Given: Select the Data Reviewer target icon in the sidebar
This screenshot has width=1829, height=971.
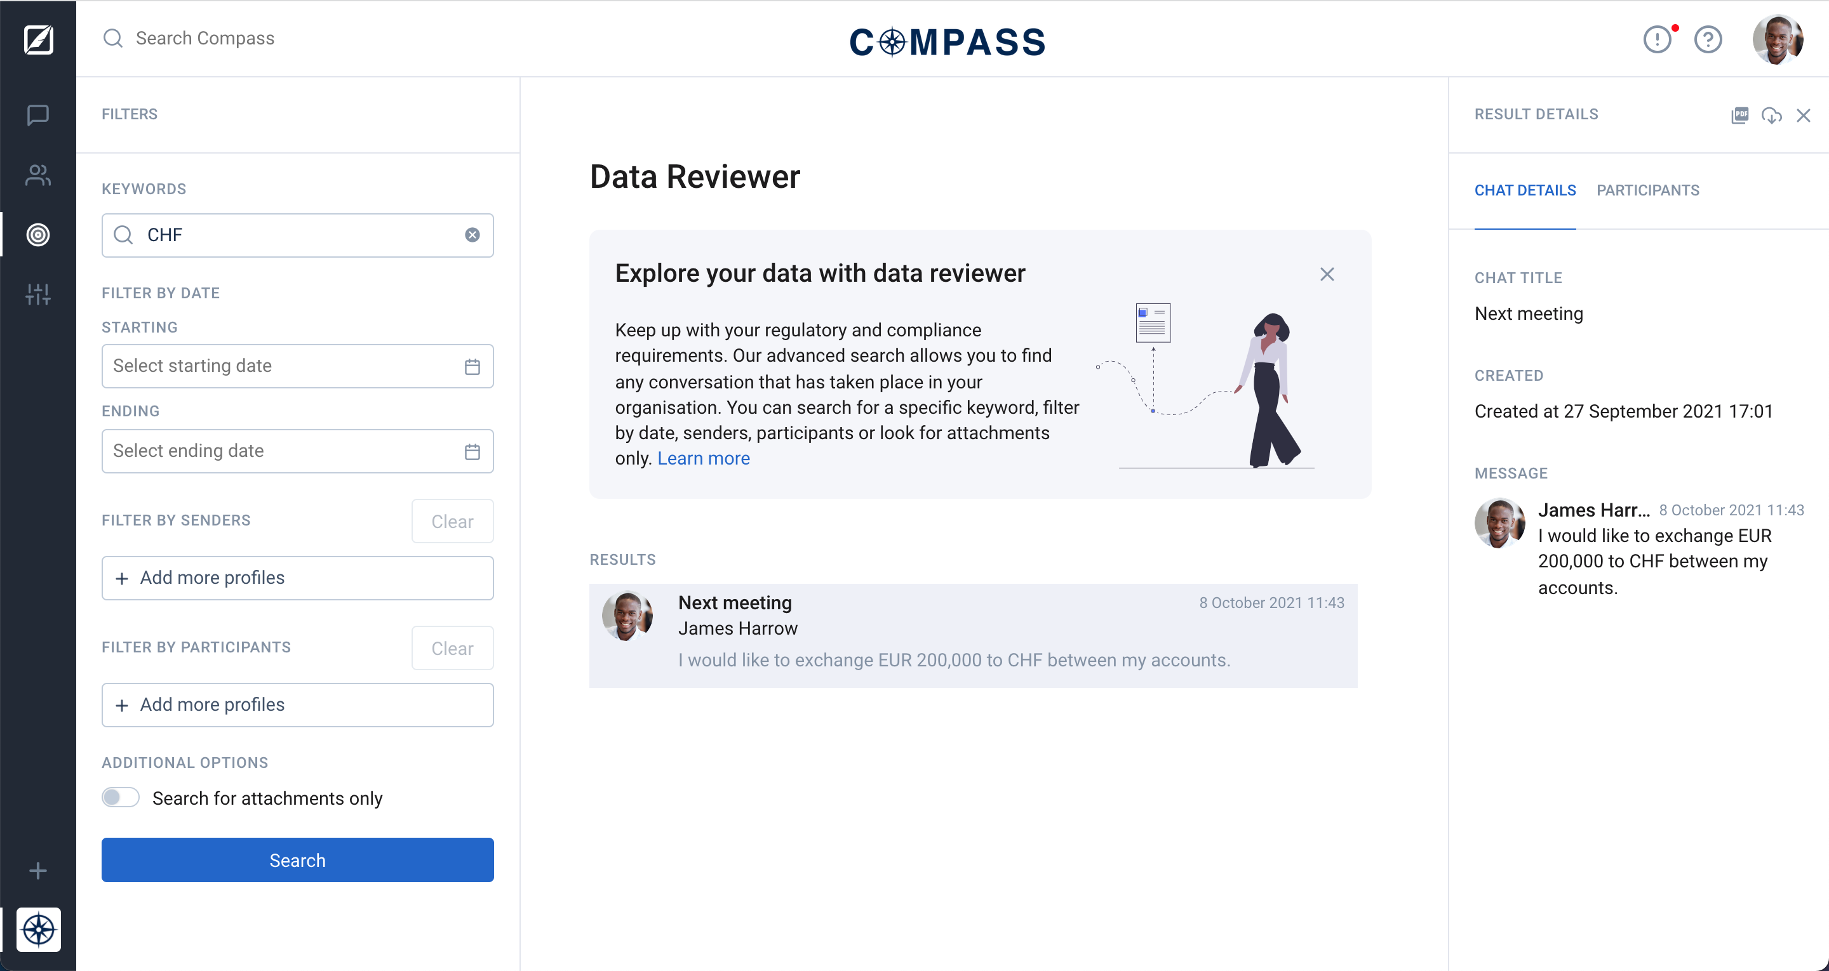Looking at the screenshot, I should [37, 234].
